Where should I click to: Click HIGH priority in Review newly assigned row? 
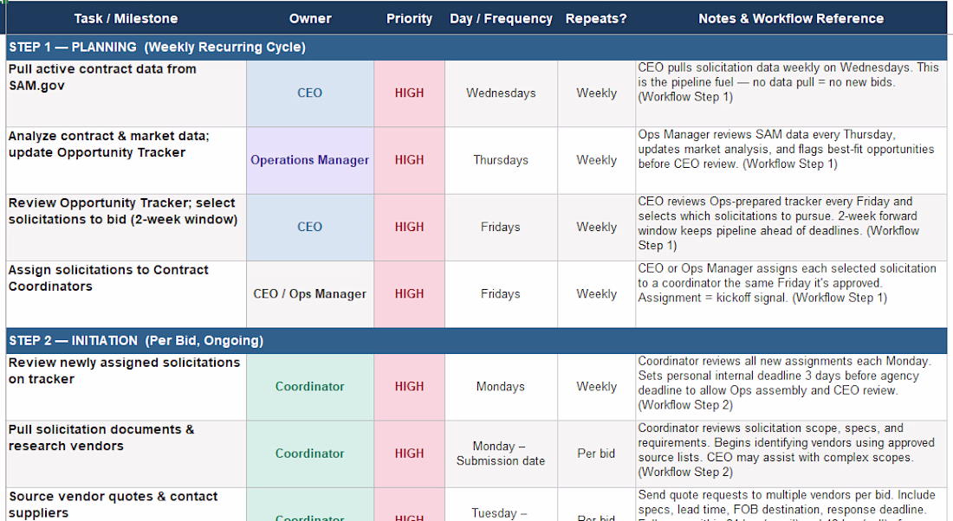point(409,387)
